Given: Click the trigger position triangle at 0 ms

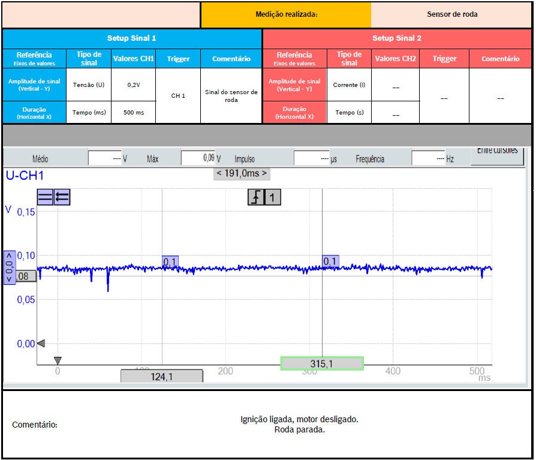Looking at the screenshot, I should point(58,360).
